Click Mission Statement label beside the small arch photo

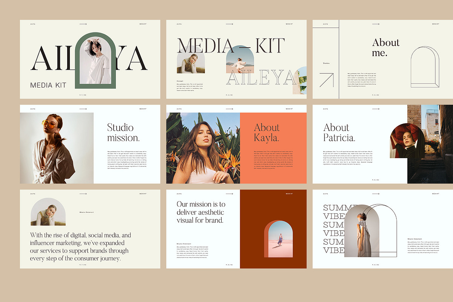(x=86, y=212)
